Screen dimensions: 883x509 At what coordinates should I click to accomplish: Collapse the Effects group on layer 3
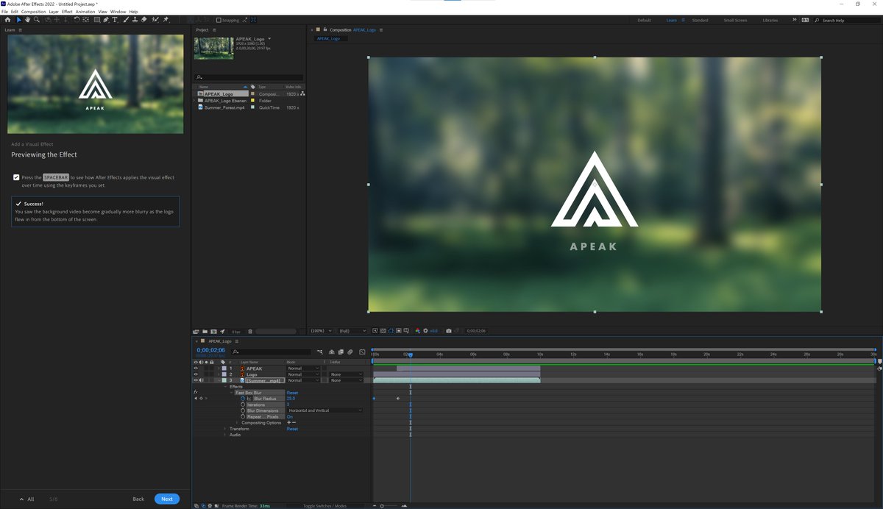click(x=225, y=387)
